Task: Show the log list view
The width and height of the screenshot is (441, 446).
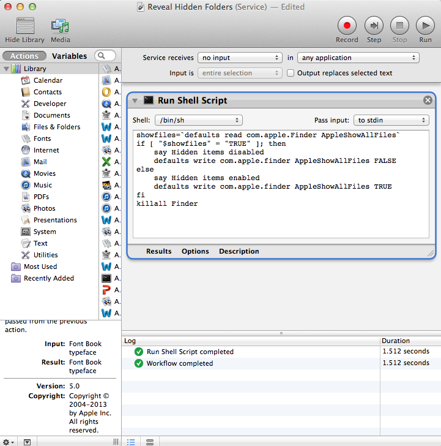Action: coord(131,442)
